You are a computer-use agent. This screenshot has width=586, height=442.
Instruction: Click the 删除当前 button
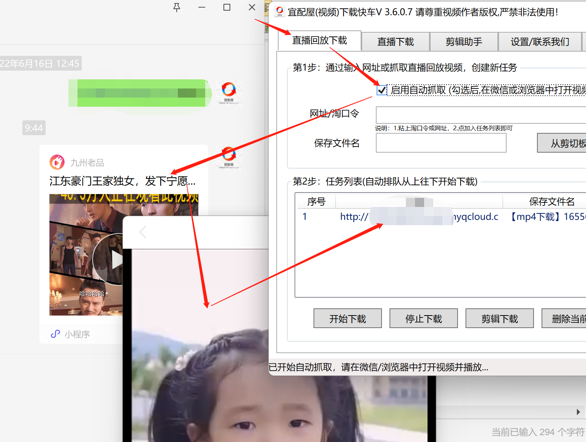click(564, 318)
